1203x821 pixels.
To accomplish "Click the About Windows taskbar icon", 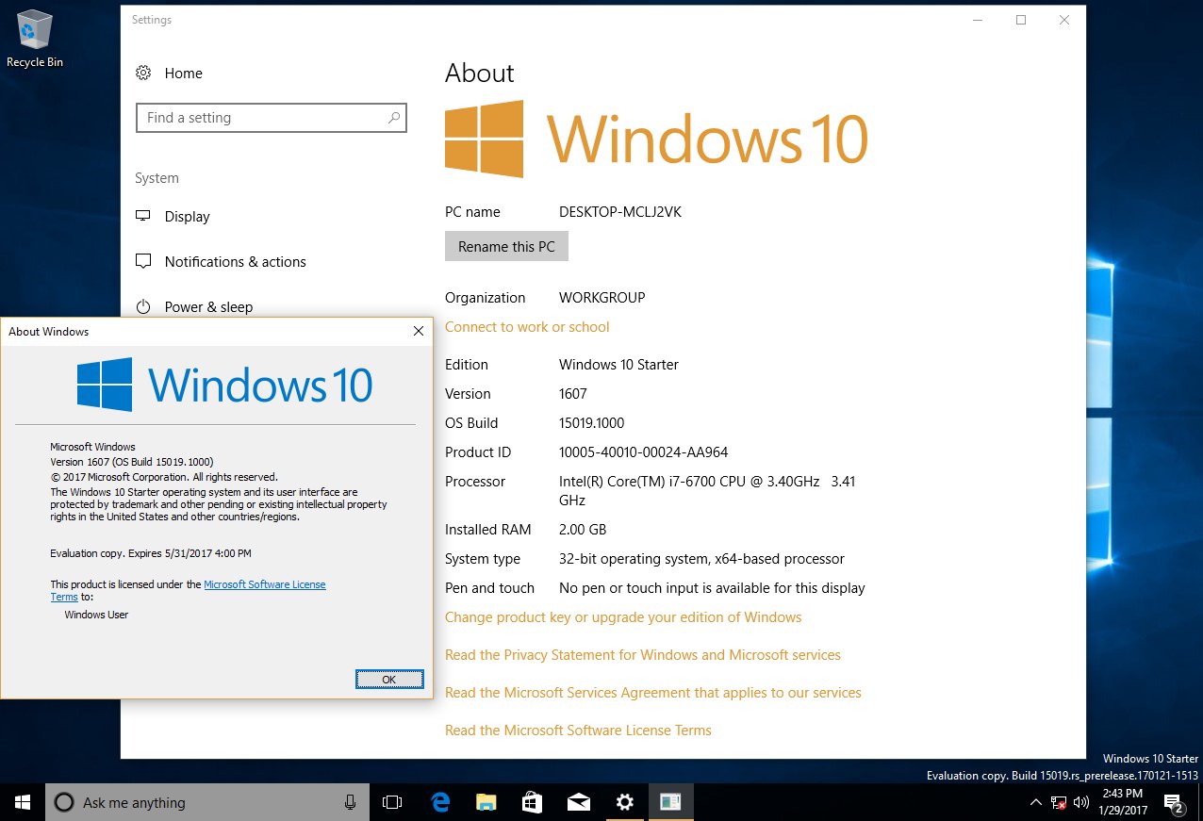I will click(x=670, y=802).
